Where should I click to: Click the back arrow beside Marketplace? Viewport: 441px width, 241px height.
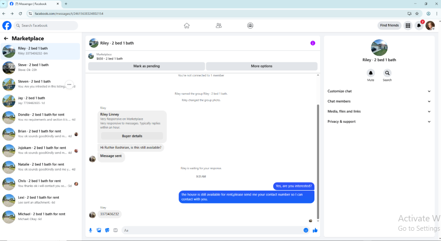pos(6,38)
